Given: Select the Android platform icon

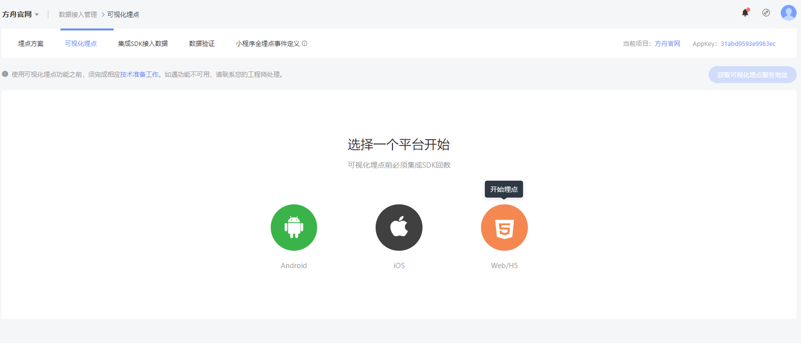Looking at the screenshot, I should click(294, 228).
